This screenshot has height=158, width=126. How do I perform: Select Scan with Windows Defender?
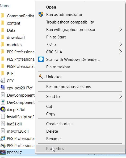[80, 59]
